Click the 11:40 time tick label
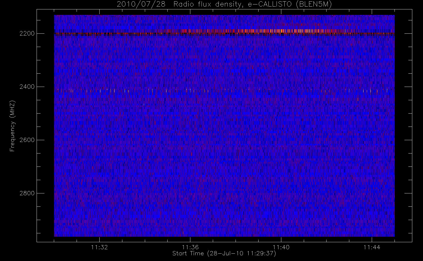The image size is (423, 261). point(281,247)
